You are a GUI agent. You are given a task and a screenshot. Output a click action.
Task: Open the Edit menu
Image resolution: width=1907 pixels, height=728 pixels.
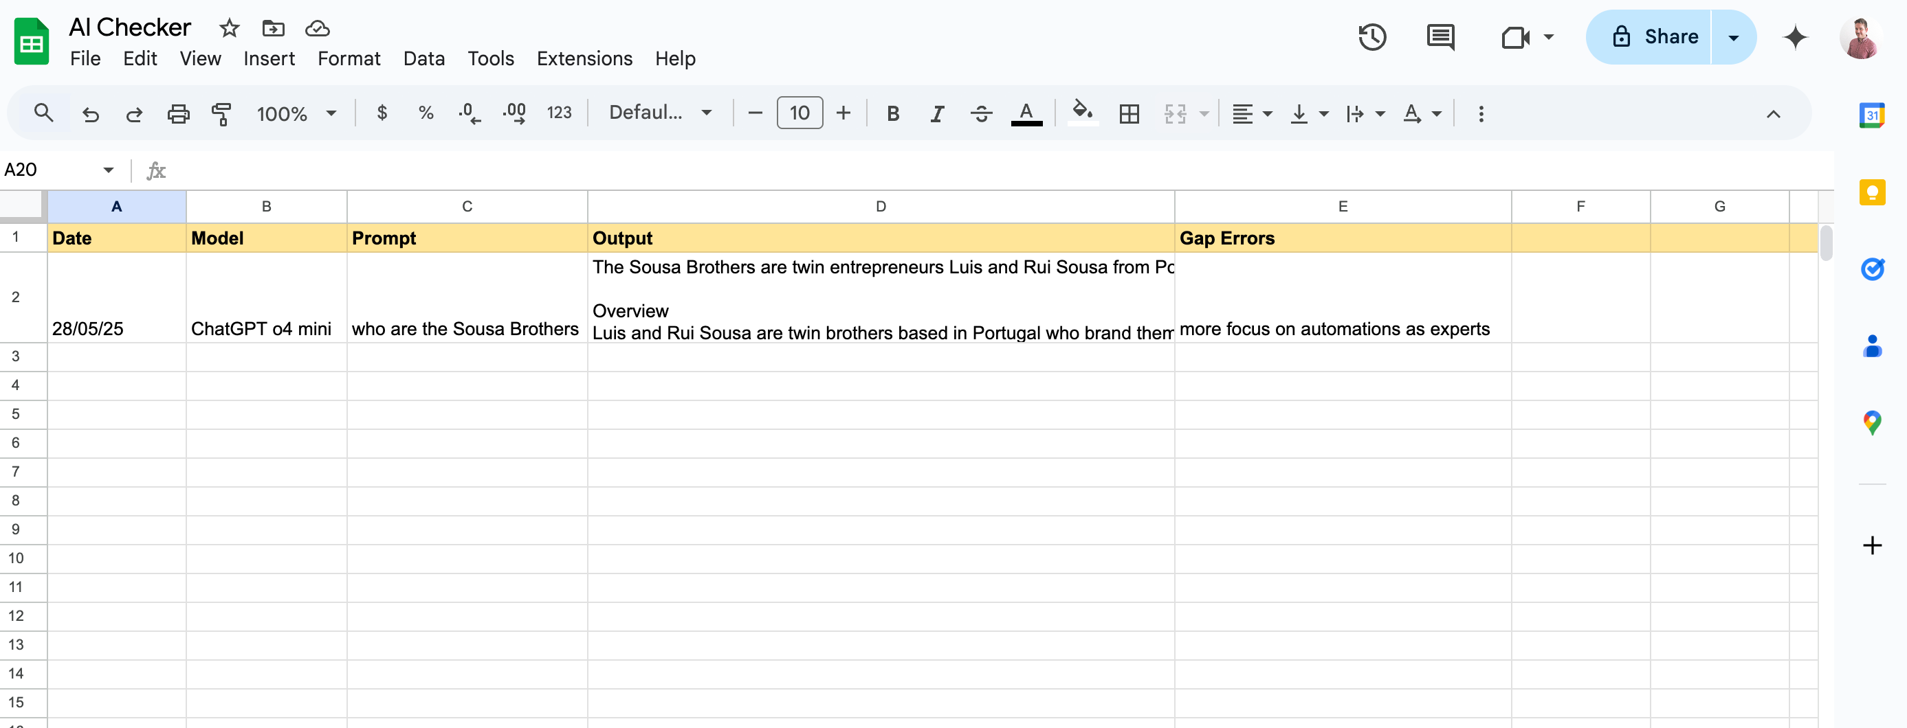[x=140, y=58]
